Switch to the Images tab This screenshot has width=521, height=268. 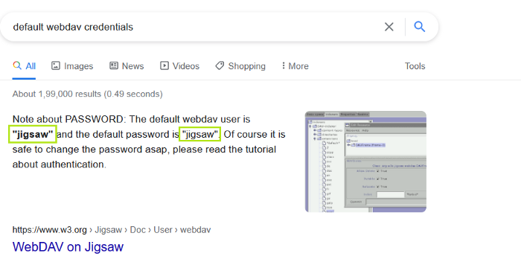tap(72, 66)
